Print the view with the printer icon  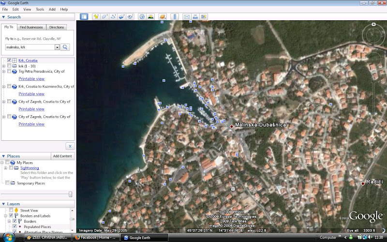(x=195, y=16)
